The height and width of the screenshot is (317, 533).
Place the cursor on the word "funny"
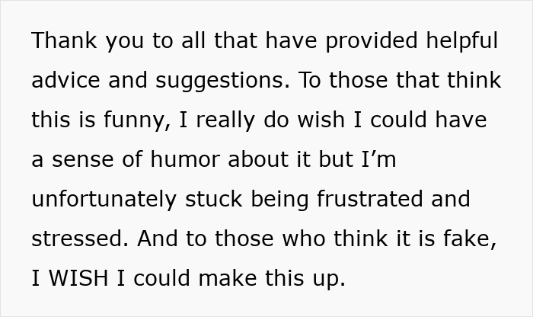point(135,121)
